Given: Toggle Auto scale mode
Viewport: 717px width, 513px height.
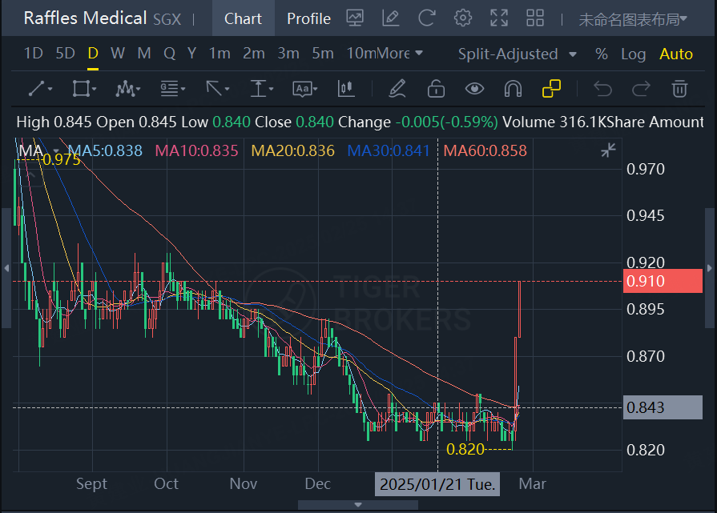Looking at the screenshot, I should point(676,54).
